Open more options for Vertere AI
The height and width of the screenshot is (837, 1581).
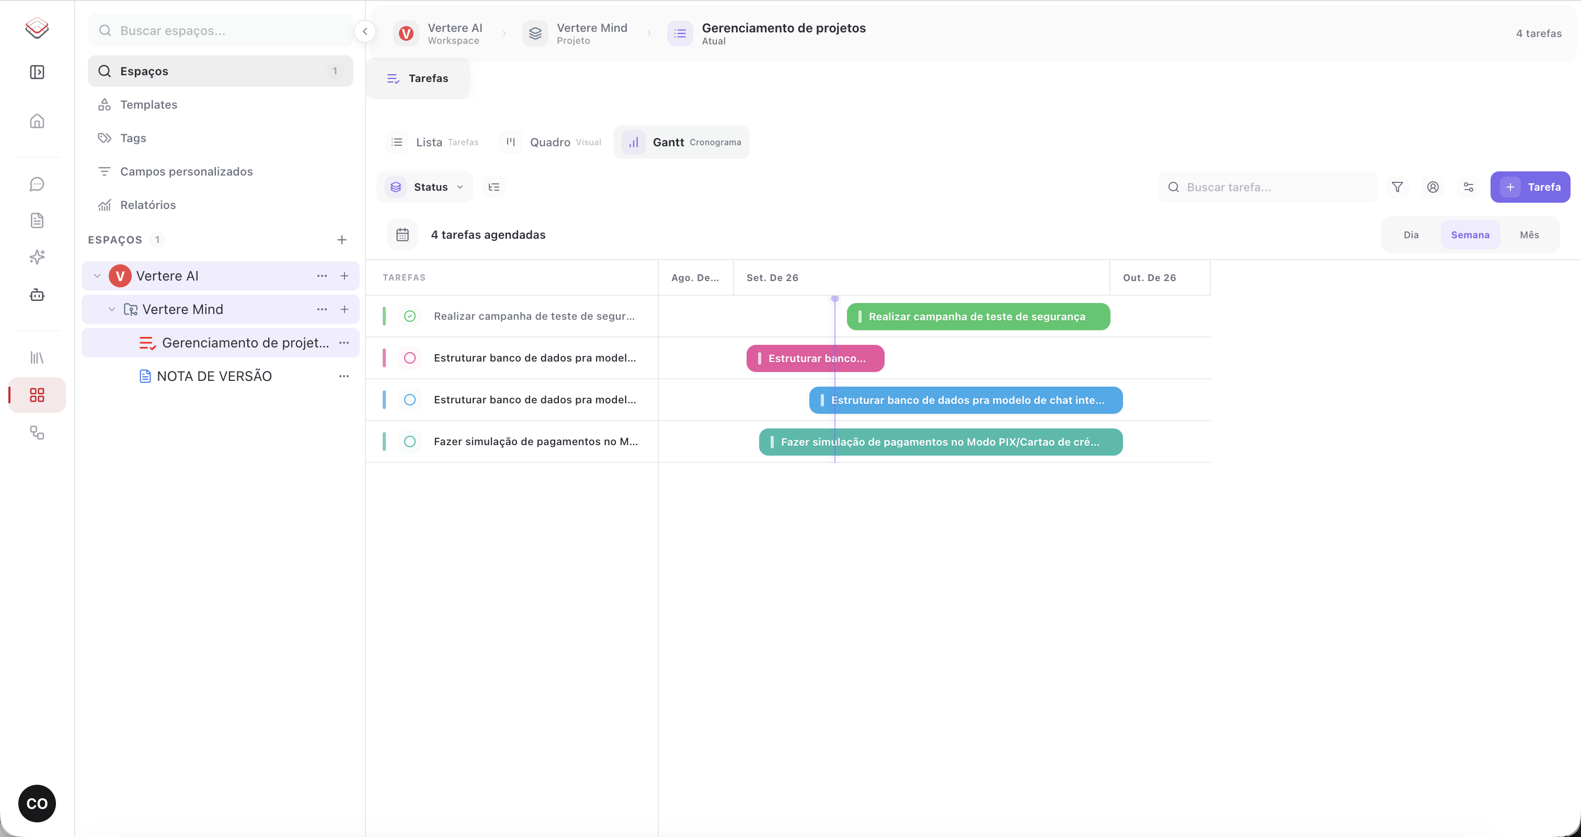pos(322,276)
